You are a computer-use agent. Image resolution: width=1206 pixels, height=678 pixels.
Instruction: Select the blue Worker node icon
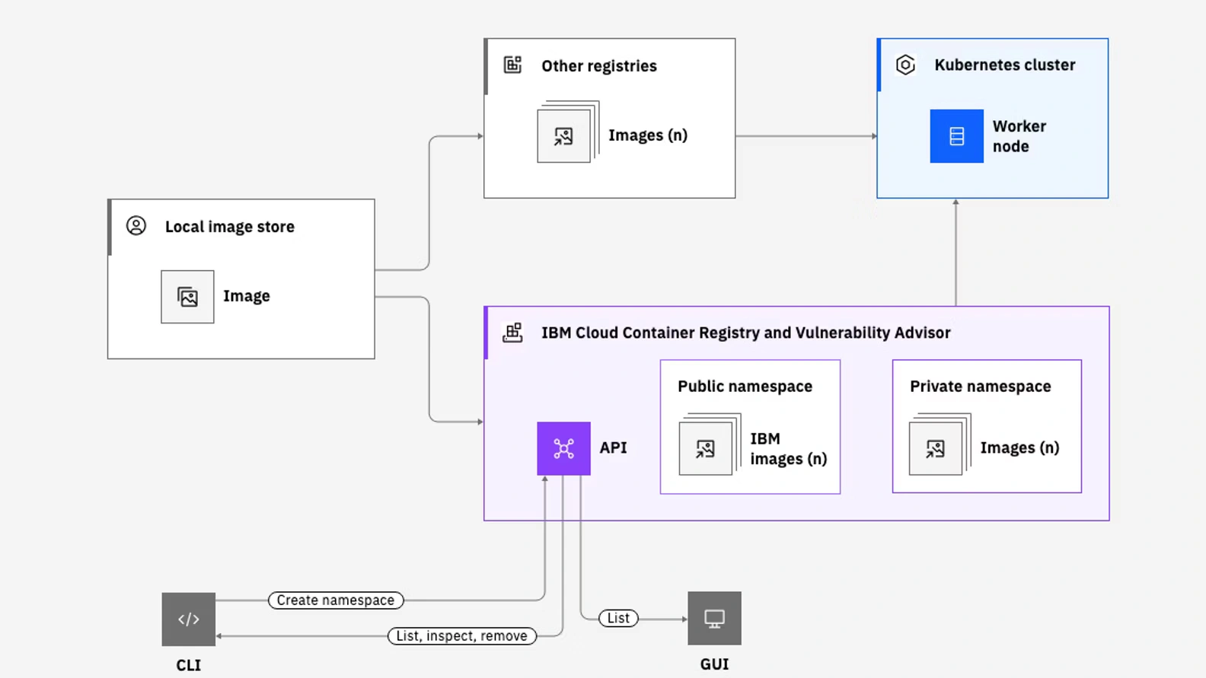click(956, 136)
